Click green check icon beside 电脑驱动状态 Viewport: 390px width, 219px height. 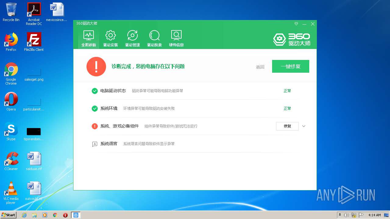point(95,91)
